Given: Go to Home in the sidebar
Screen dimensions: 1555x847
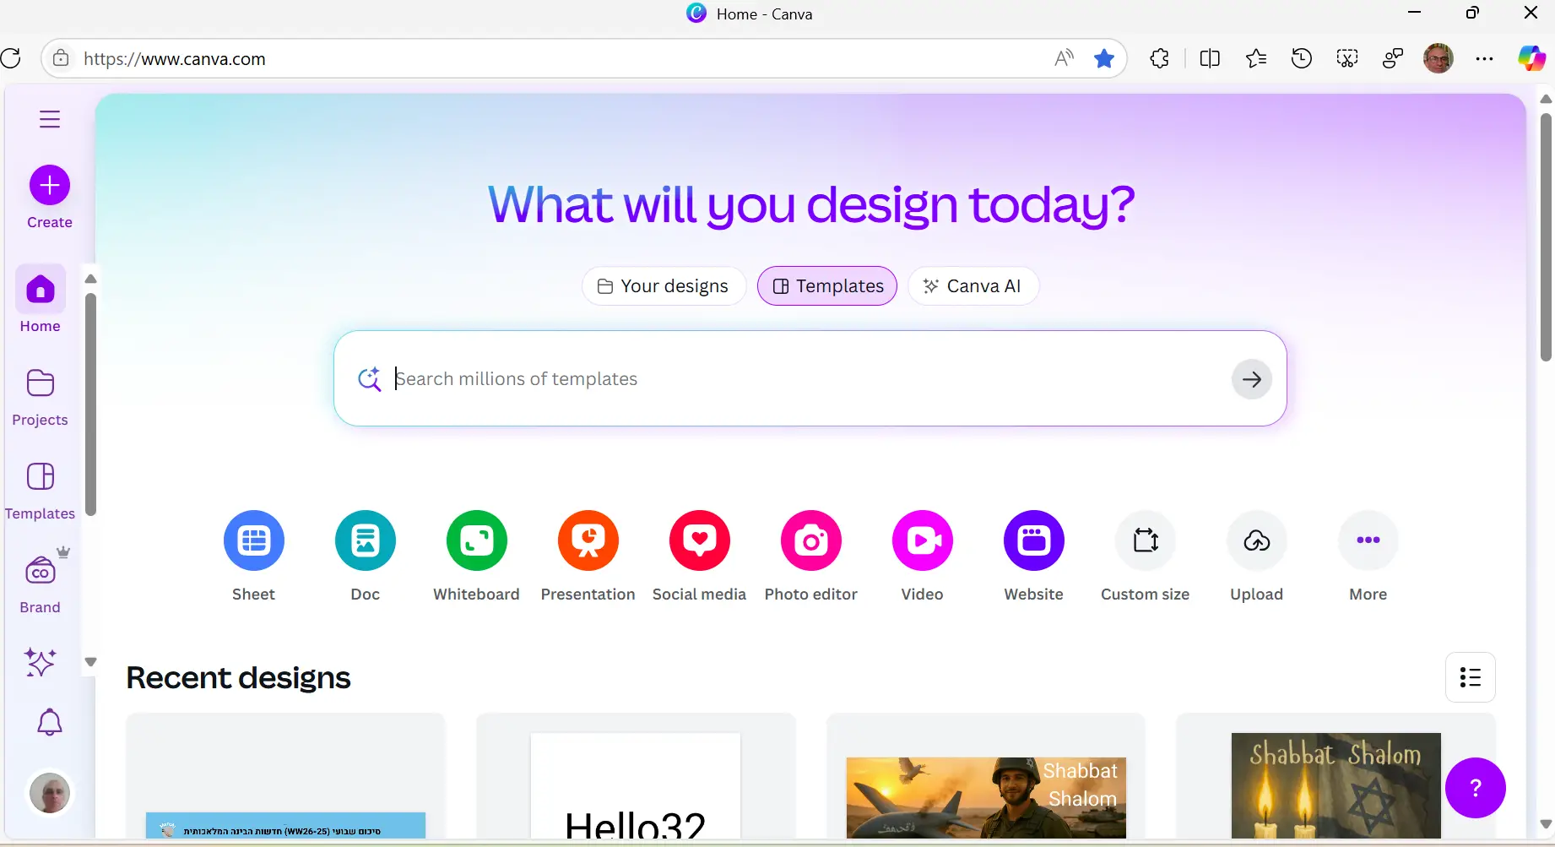Looking at the screenshot, I should click(40, 301).
